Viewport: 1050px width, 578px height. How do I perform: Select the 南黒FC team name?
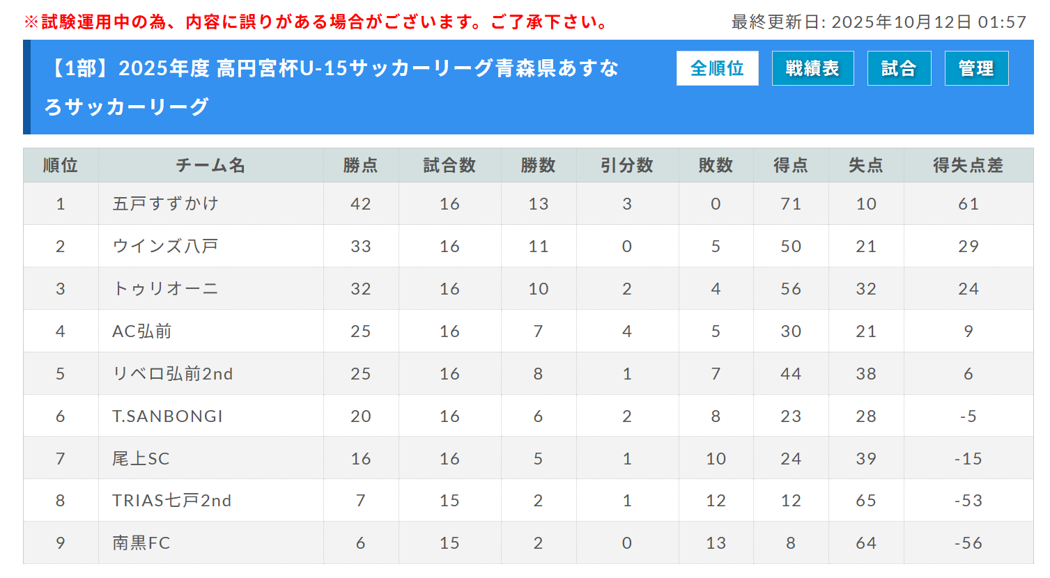[141, 542]
